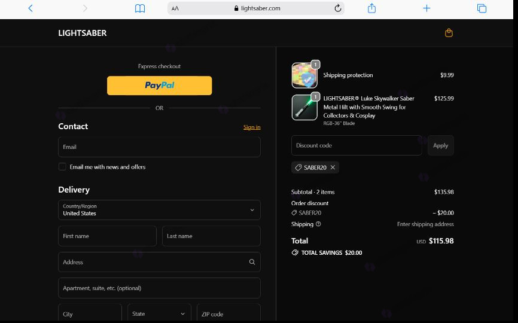Click the LIGHTSABER store logo

click(x=83, y=33)
